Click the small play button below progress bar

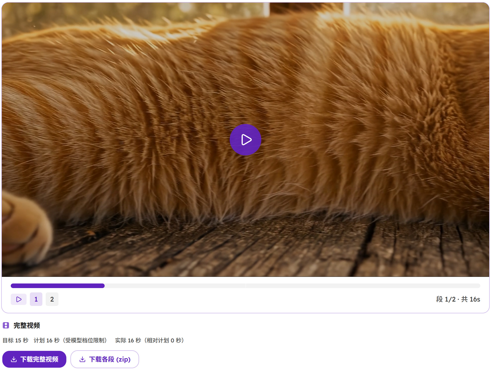click(x=19, y=299)
